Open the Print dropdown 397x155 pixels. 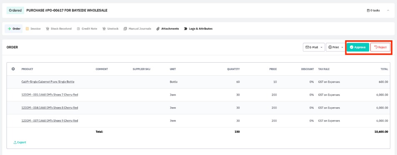(x=335, y=47)
